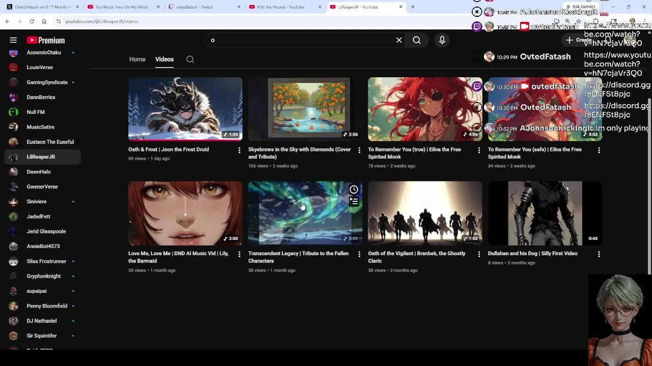Close the LilReaperJR YouTube browser tab
Viewport: 652px width, 366px height.
click(400, 7)
